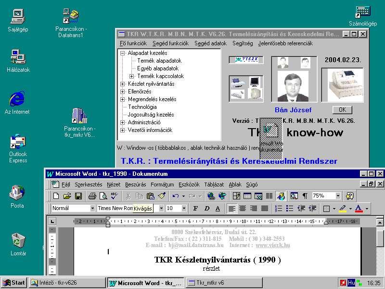Select the Hálózatok desktop icon
Screen dimensions: 385x289
point(18,61)
